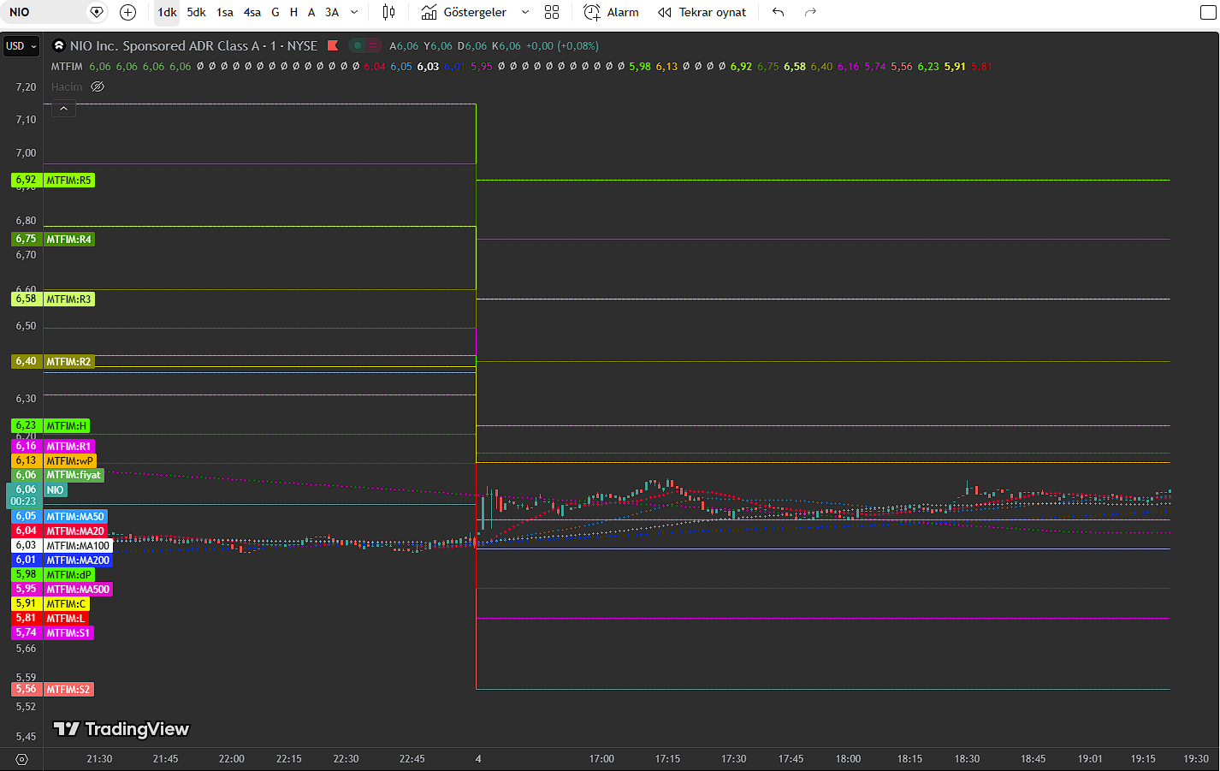Select the H weekly timeframe
Viewport: 1220px width, 771px height.
pos(293,12)
